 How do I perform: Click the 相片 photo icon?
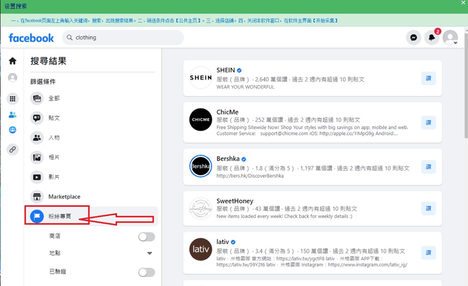[37, 157]
